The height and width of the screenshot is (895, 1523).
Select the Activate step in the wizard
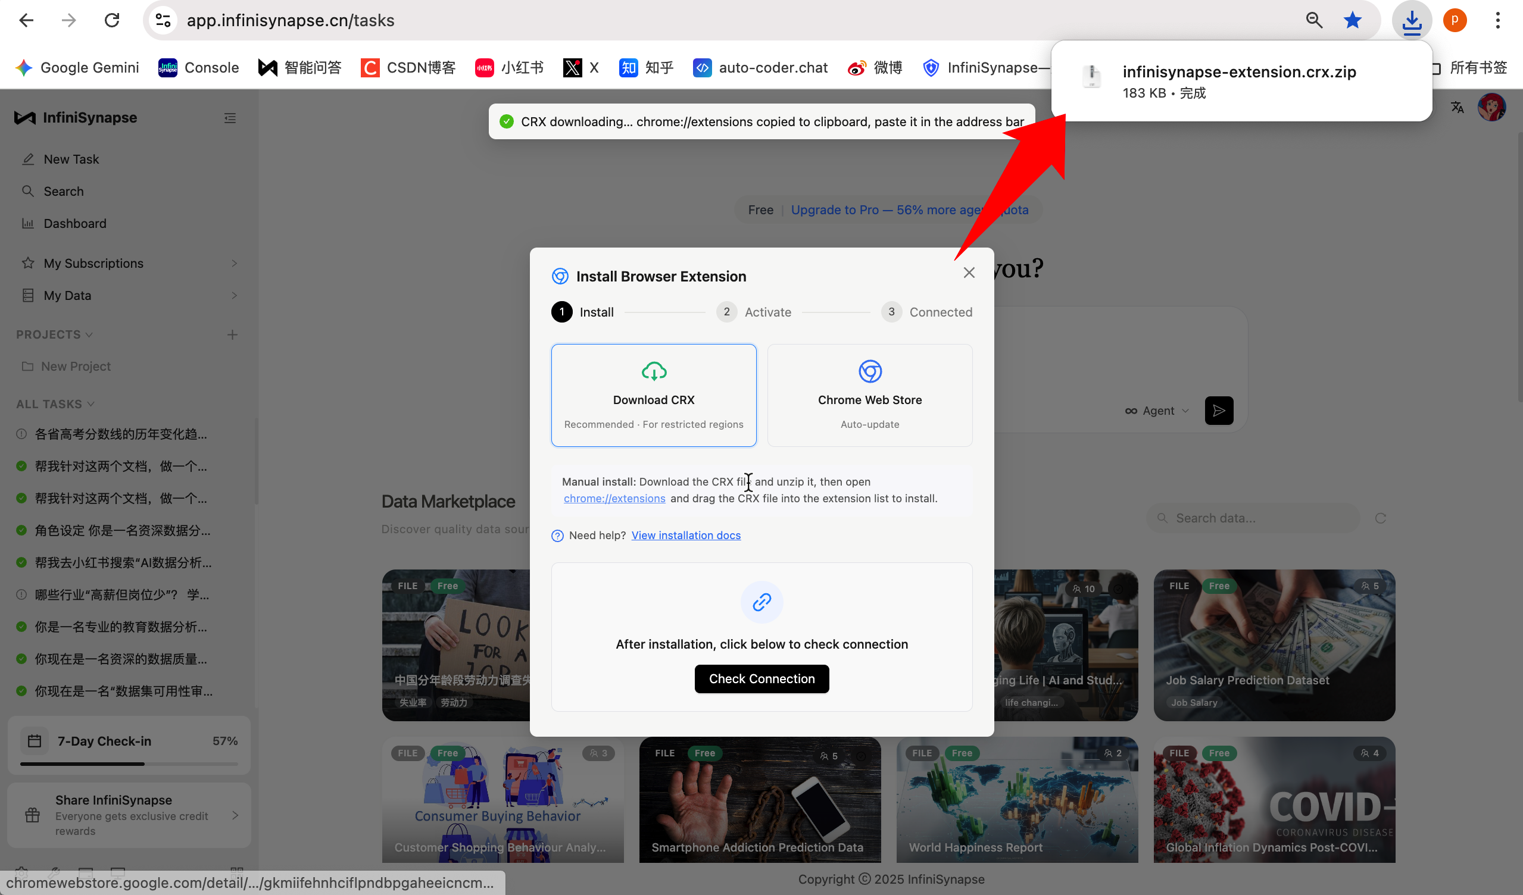pyautogui.click(x=754, y=312)
